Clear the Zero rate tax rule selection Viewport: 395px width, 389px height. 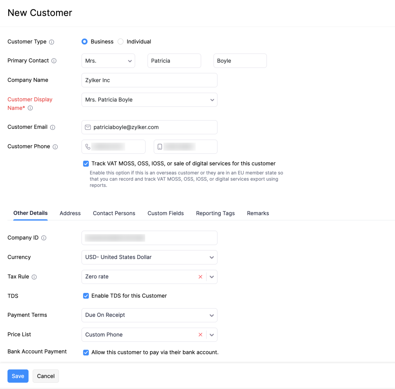coord(200,277)
